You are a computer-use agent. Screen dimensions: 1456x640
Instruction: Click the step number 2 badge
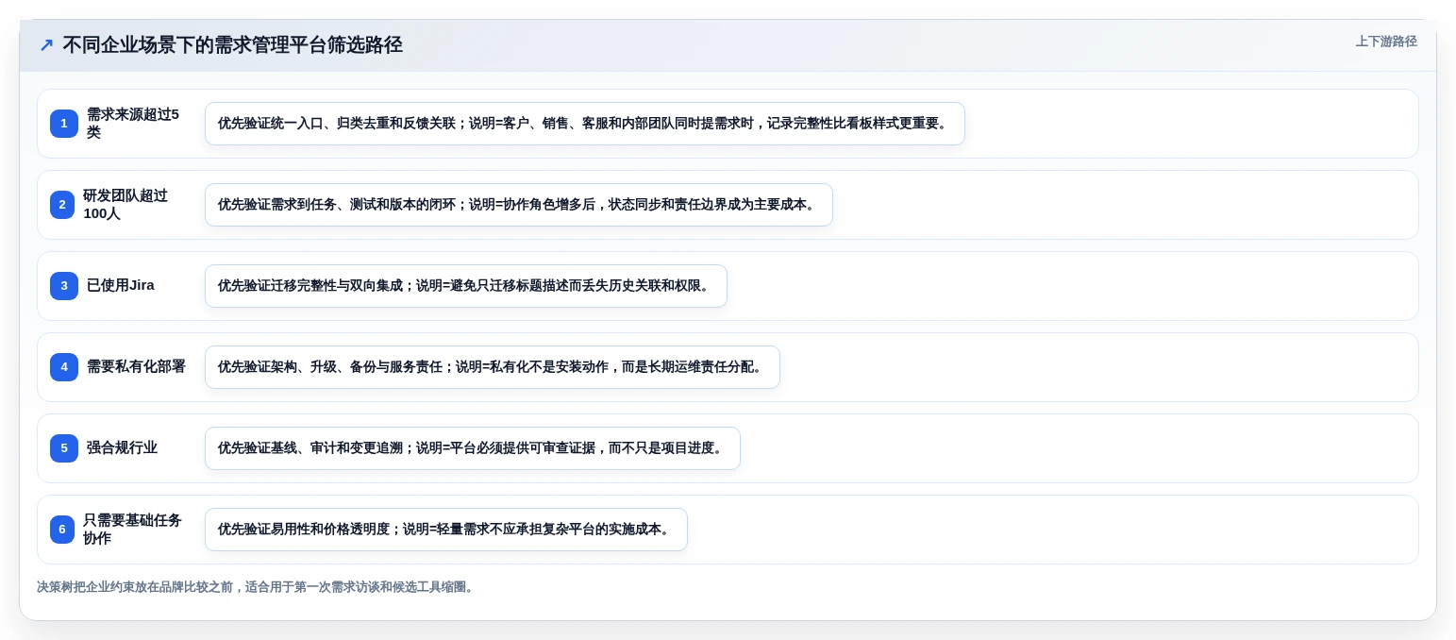pos(62,205)
